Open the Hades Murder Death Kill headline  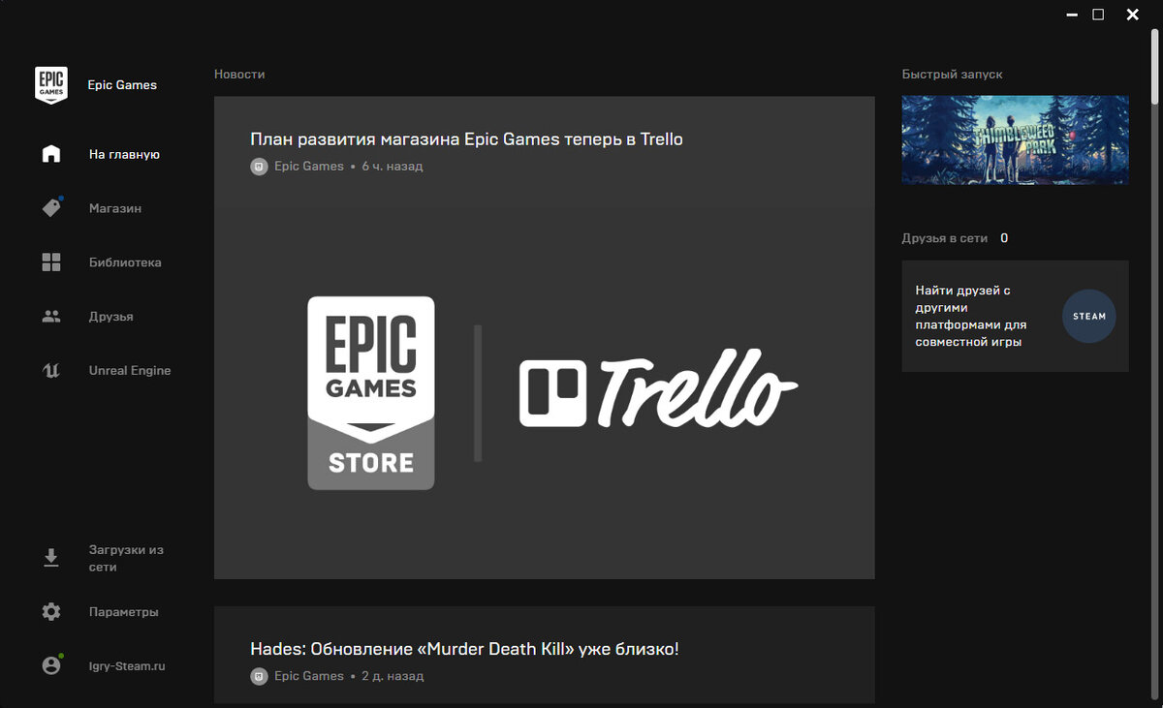pyautogui.click(x=464, y=649)
